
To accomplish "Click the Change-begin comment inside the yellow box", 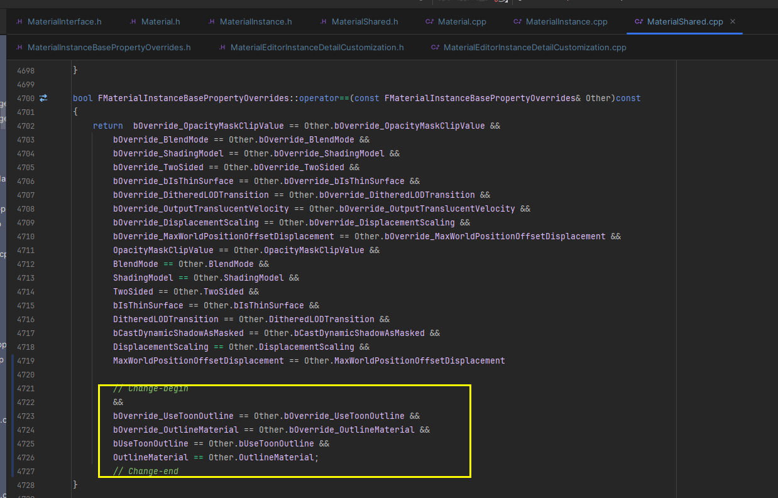I will 150,388.
